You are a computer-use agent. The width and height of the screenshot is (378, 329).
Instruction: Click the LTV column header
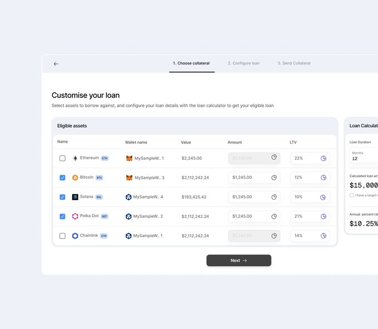click(x=293, y=142)
